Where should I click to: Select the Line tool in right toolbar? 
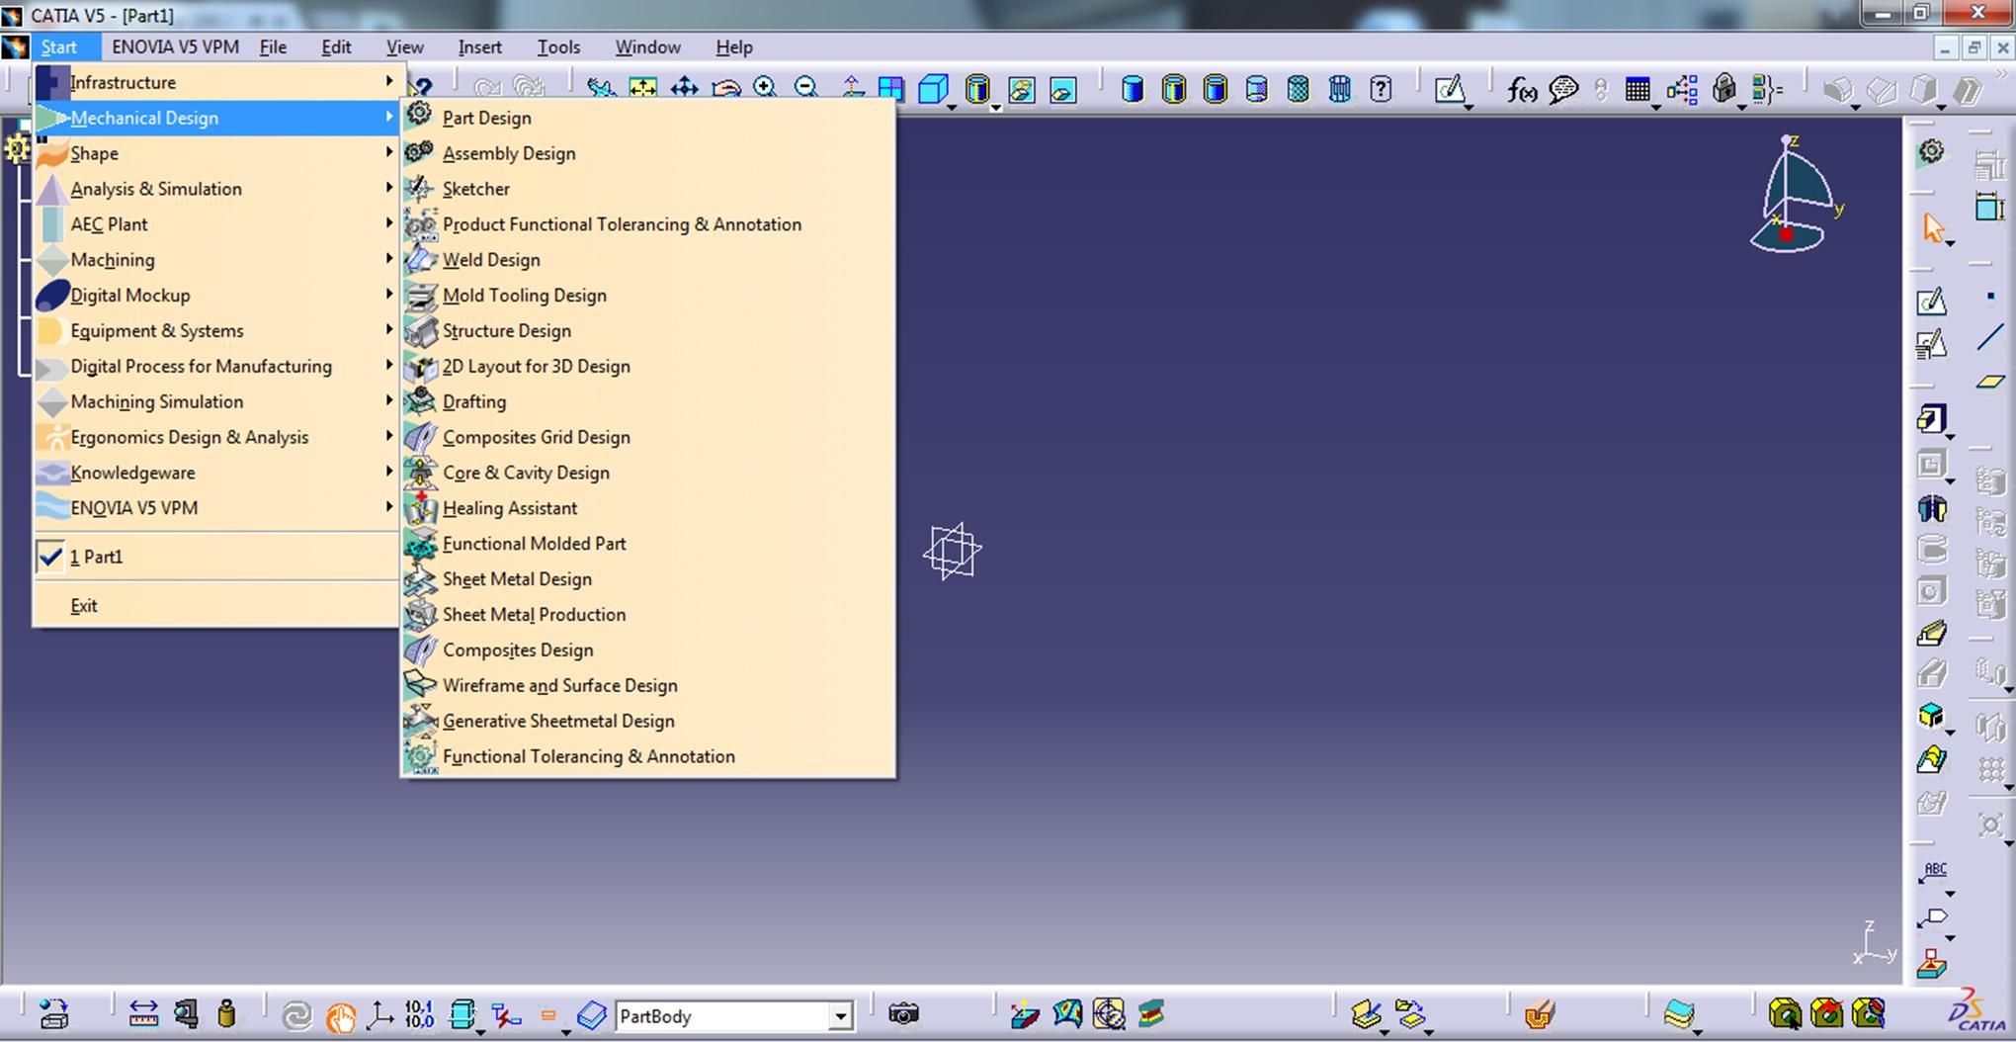pyautogui.click(x=1990, y=338)
